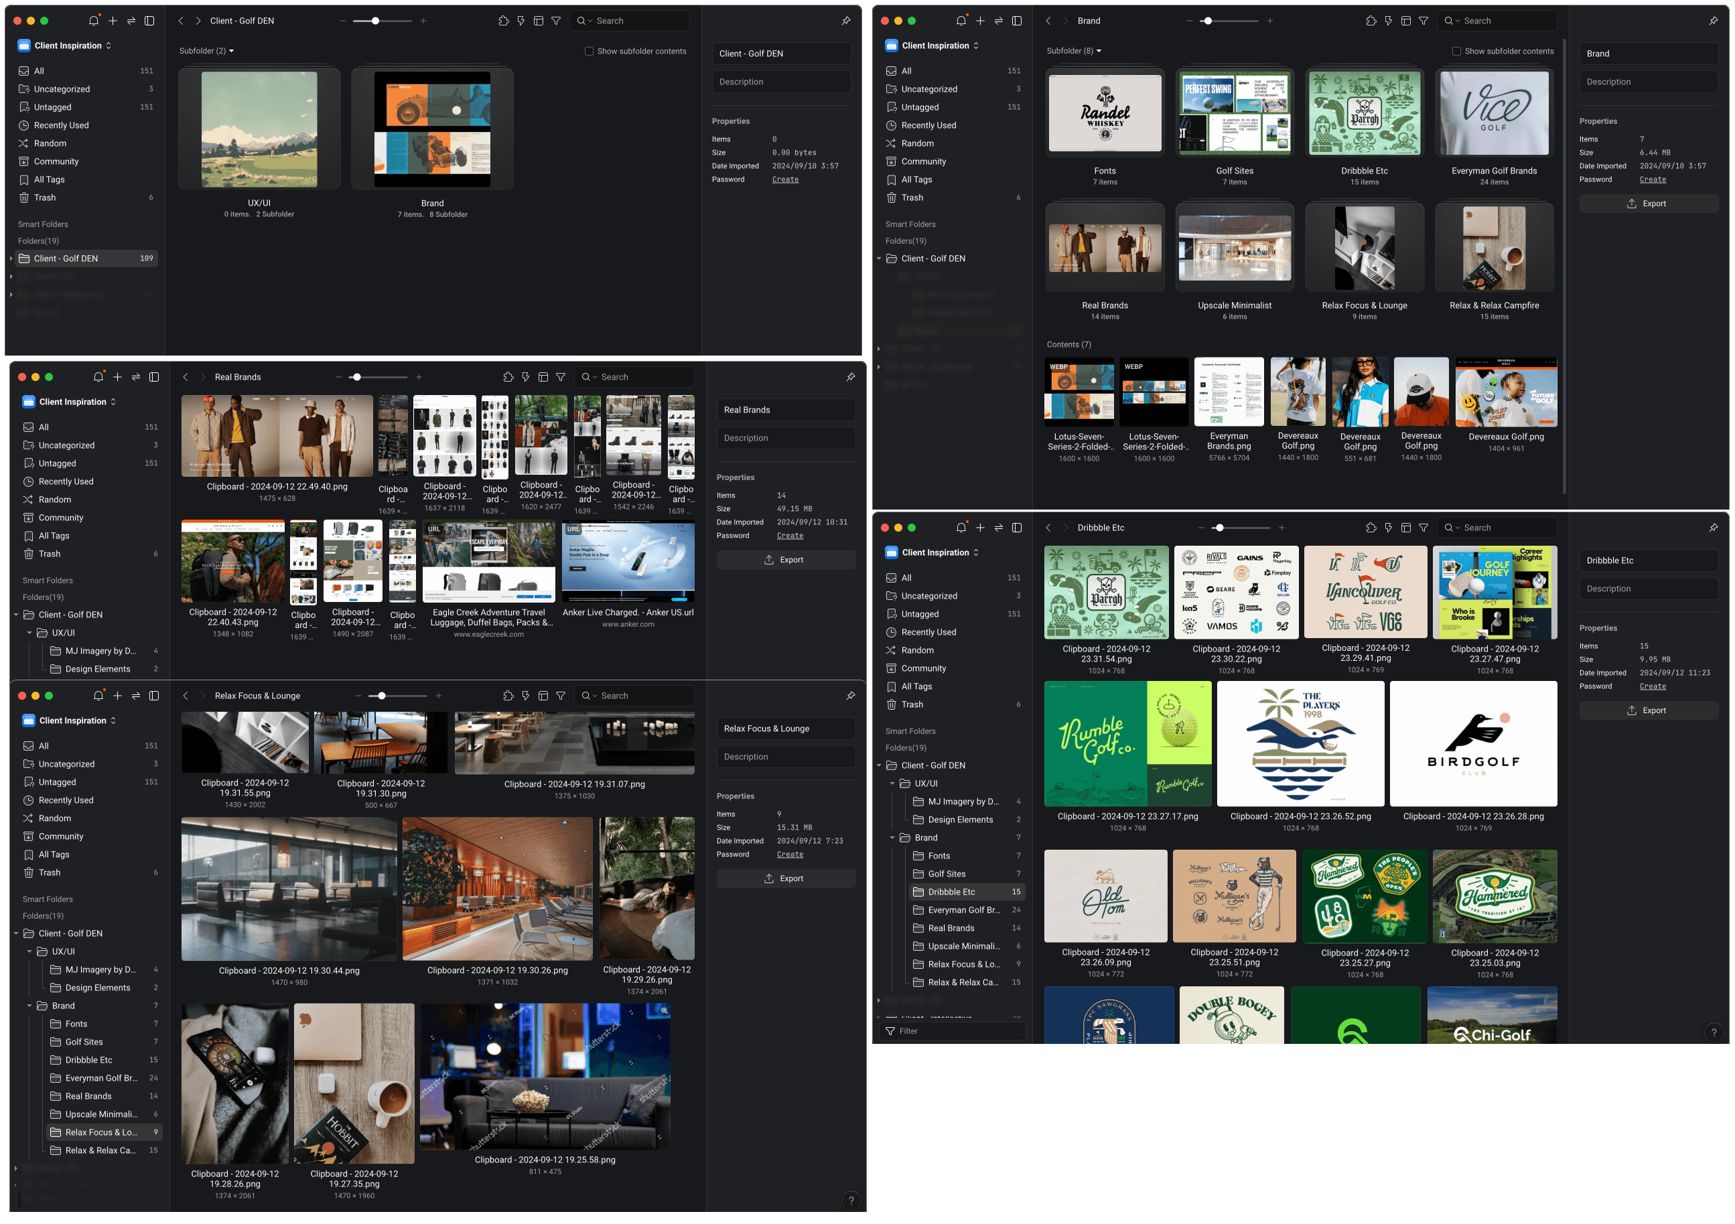The width and height of the screenshot is (1735, 1224).
Task: Collapse Brand folder arrow in Dribbble Etc sidebar
Action: tap(892, 838)
